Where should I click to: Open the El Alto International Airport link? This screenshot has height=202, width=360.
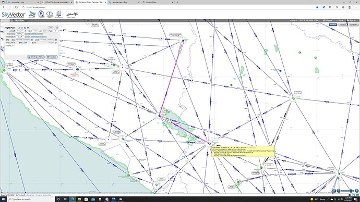click(x=36, y=36)
